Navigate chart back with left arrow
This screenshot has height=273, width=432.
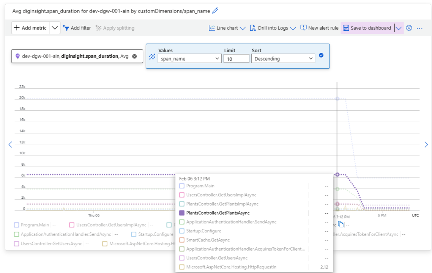point(10,144)
